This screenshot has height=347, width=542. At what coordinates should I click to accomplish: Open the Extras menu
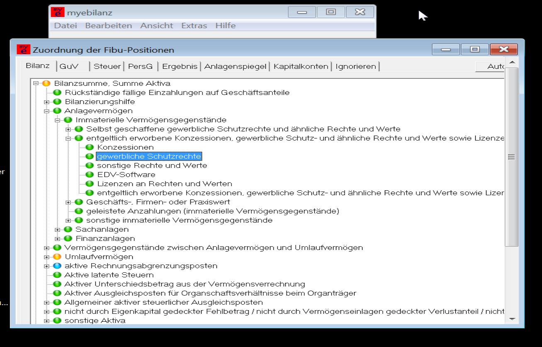[x=194, y=26]
